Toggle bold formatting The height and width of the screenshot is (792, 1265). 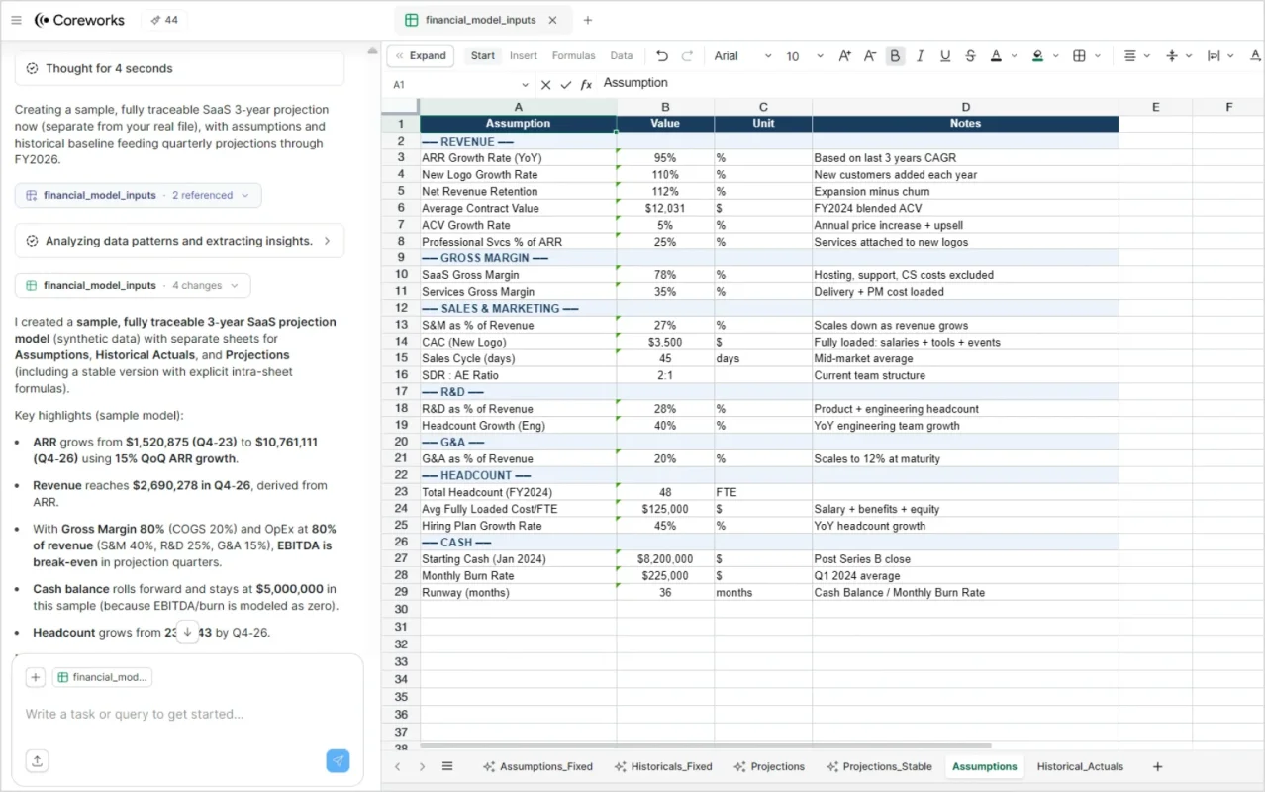click(x=895, y=56)
